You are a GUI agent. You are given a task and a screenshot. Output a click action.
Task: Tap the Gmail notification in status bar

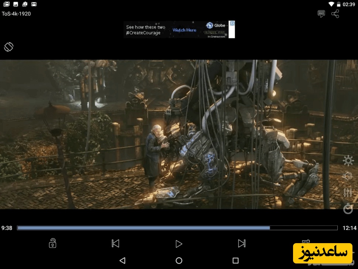coord(7,4)
